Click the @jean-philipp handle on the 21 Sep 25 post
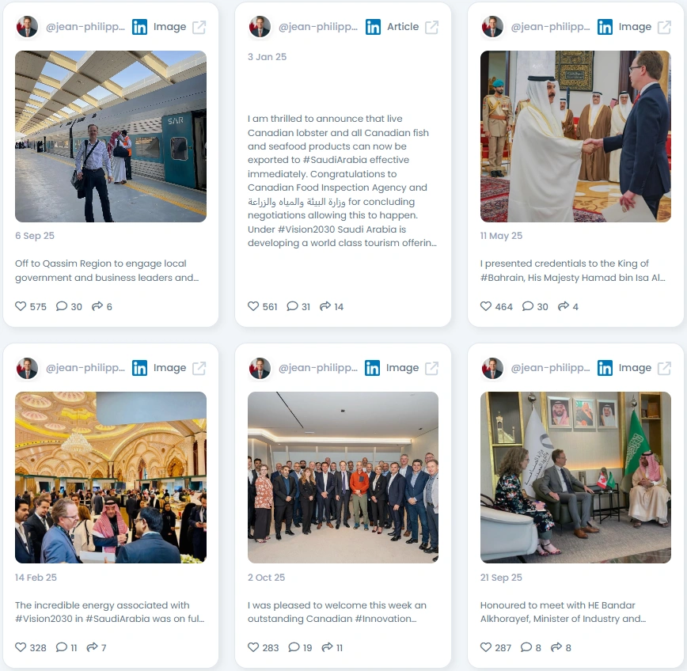 [550, 368]
